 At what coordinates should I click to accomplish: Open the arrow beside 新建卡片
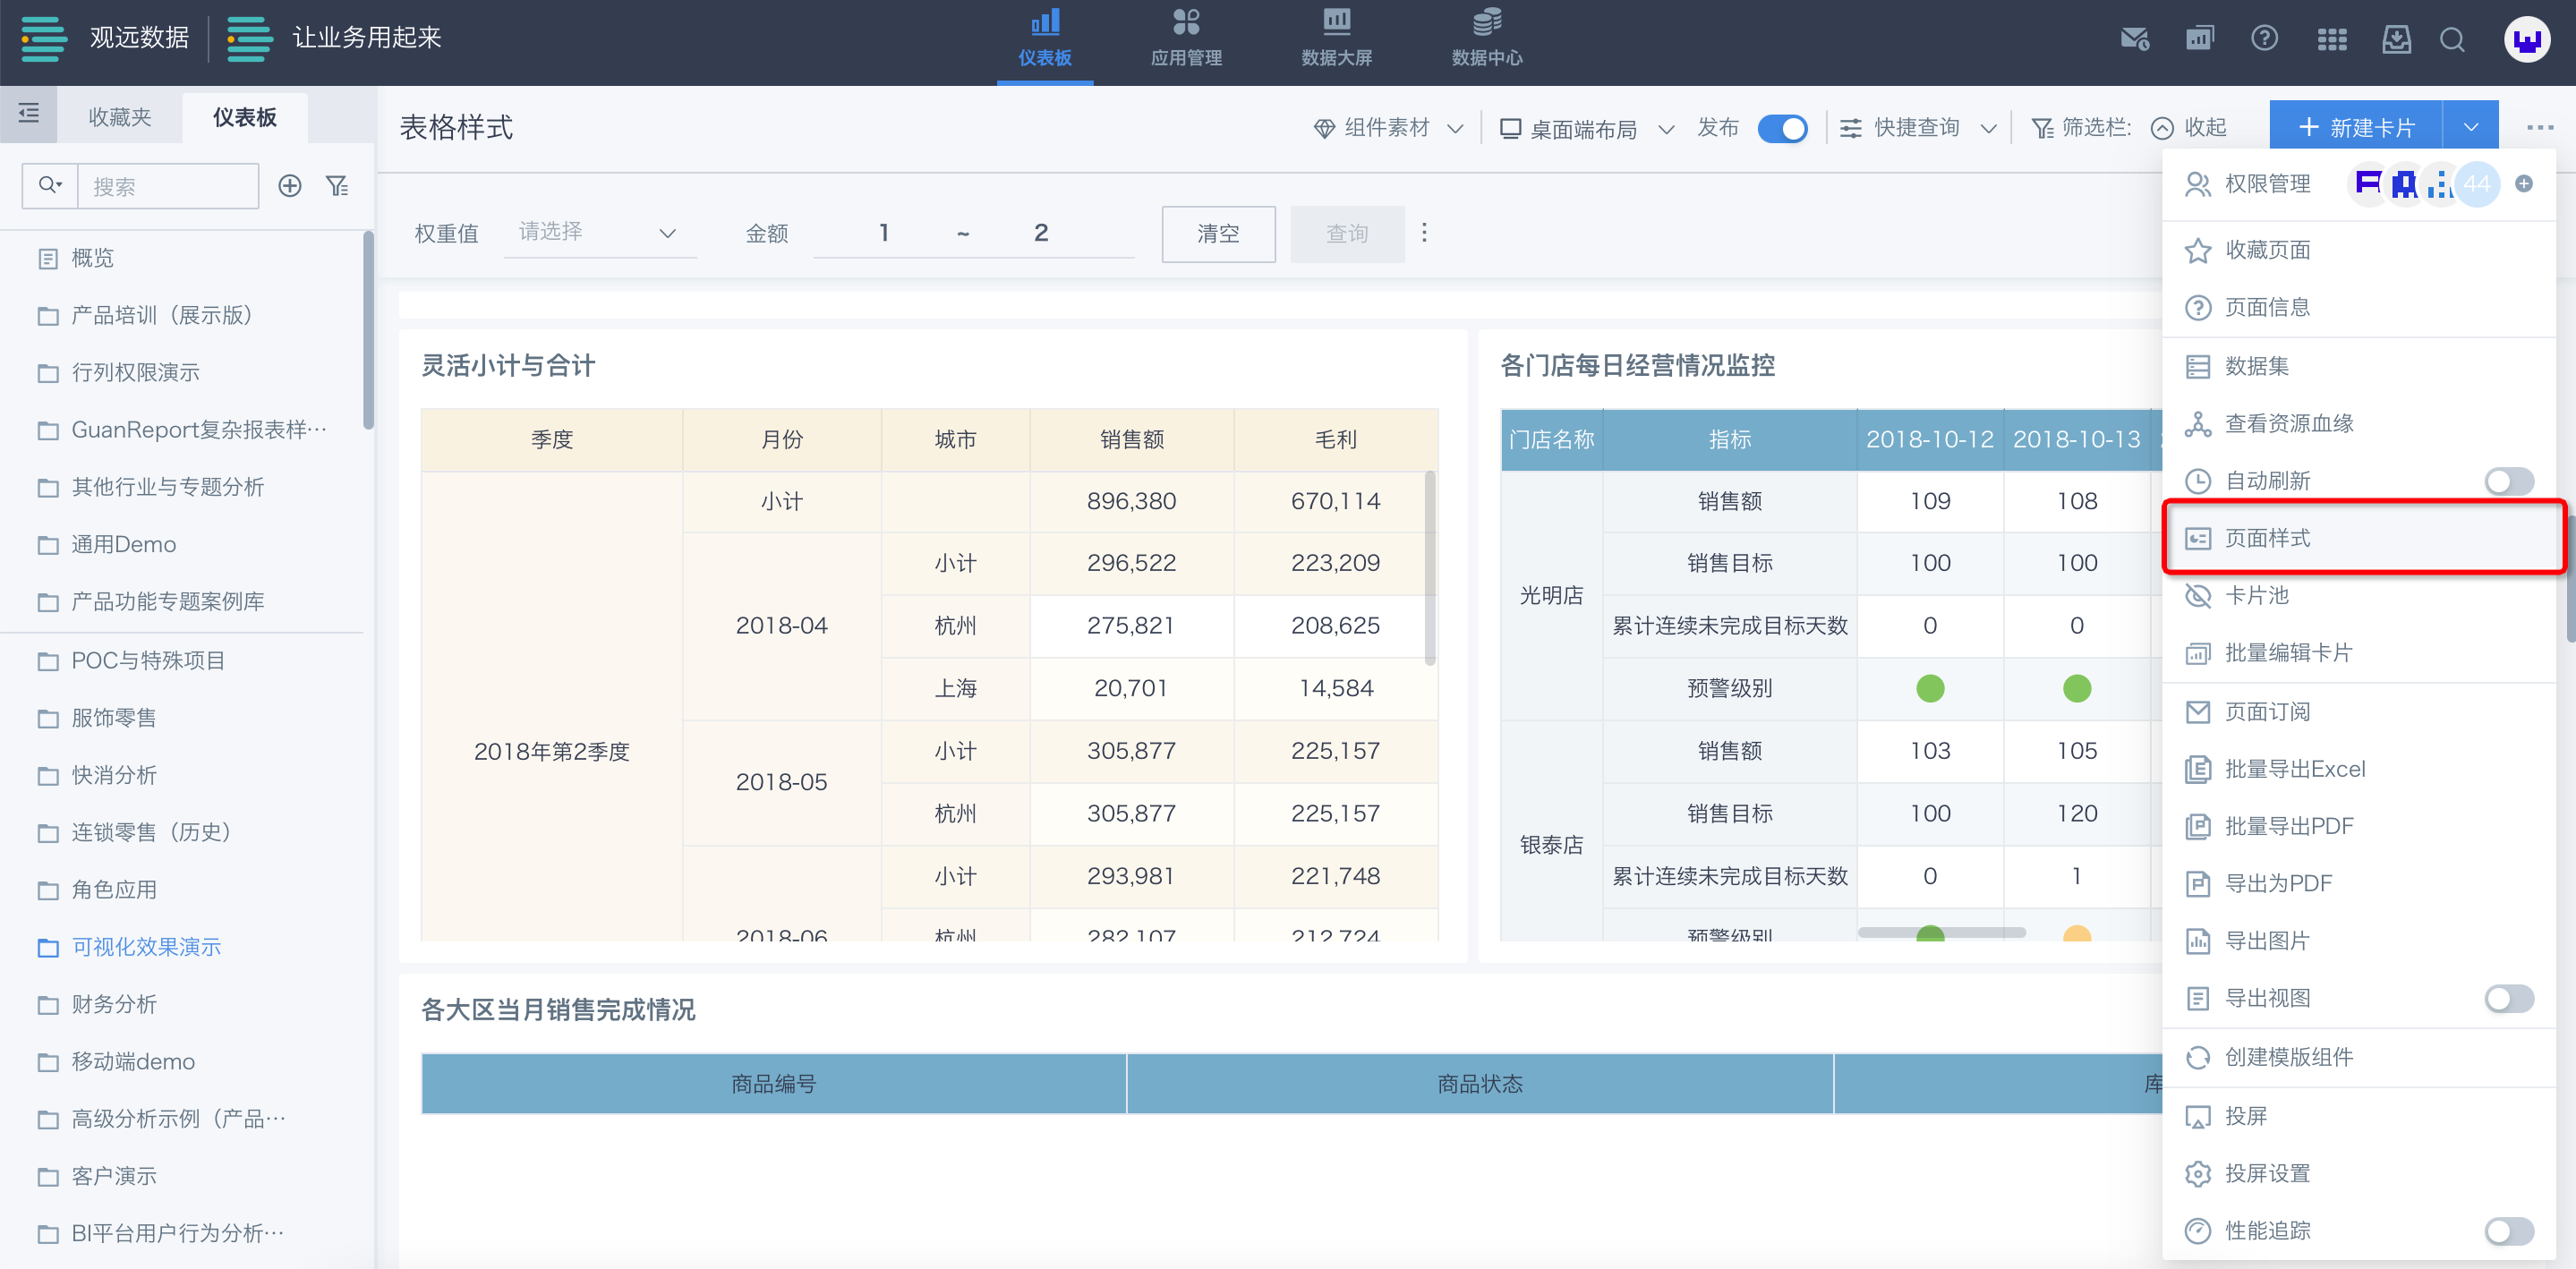pyautogui.click(x=2470, y=128)
